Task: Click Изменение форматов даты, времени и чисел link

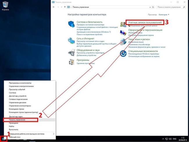Action: [147, 47]
